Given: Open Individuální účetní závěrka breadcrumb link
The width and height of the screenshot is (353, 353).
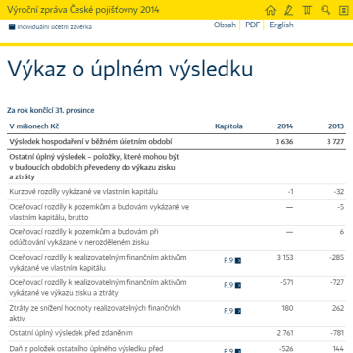Looking at the screenshot, I should coord(54,27).
